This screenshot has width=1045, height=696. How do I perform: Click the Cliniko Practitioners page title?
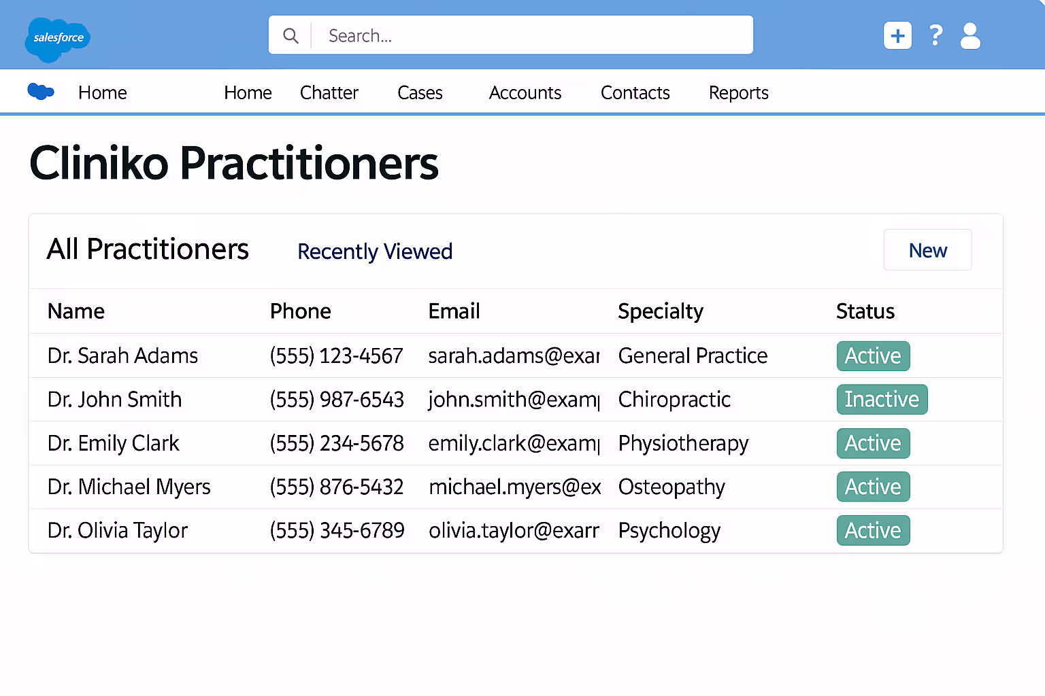click(234, 164)
